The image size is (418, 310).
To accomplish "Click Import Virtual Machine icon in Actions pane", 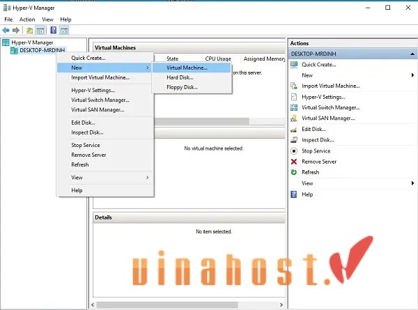I will pyautogui.click(x=294, y=86).
